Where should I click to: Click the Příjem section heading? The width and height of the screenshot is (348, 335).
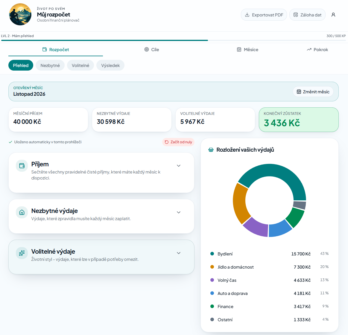40,164
